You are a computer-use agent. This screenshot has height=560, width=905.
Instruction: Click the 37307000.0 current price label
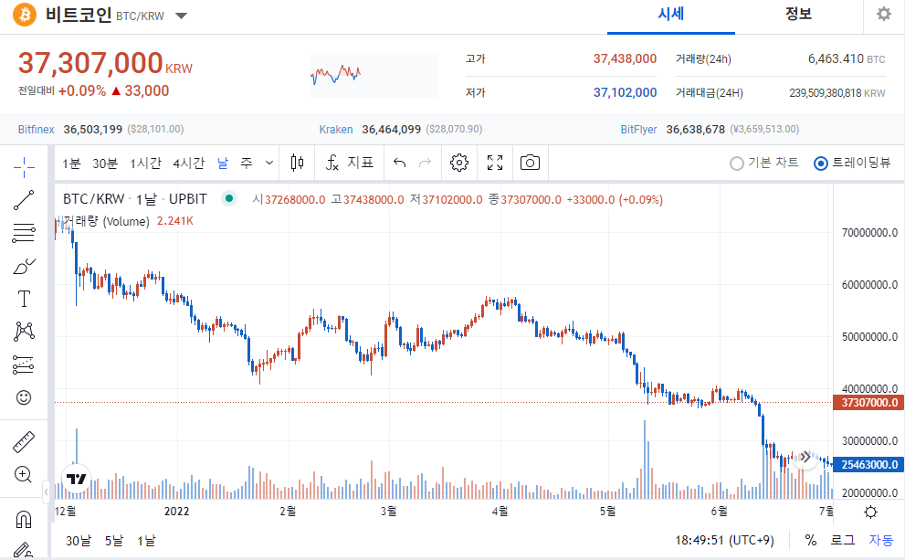tap(869, 402)
